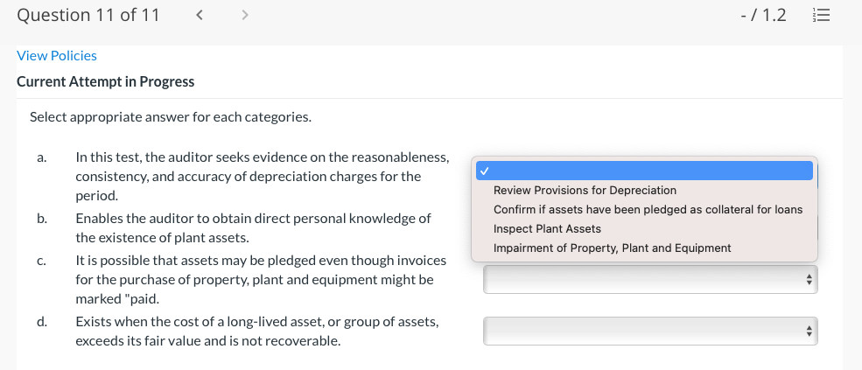Click the Current Attempt in Progress heading
This screenshot has width=862, height=370.
pos(106,81)
